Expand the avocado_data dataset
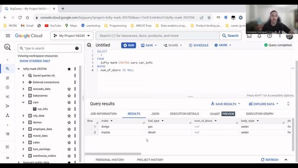 point(23,89)
